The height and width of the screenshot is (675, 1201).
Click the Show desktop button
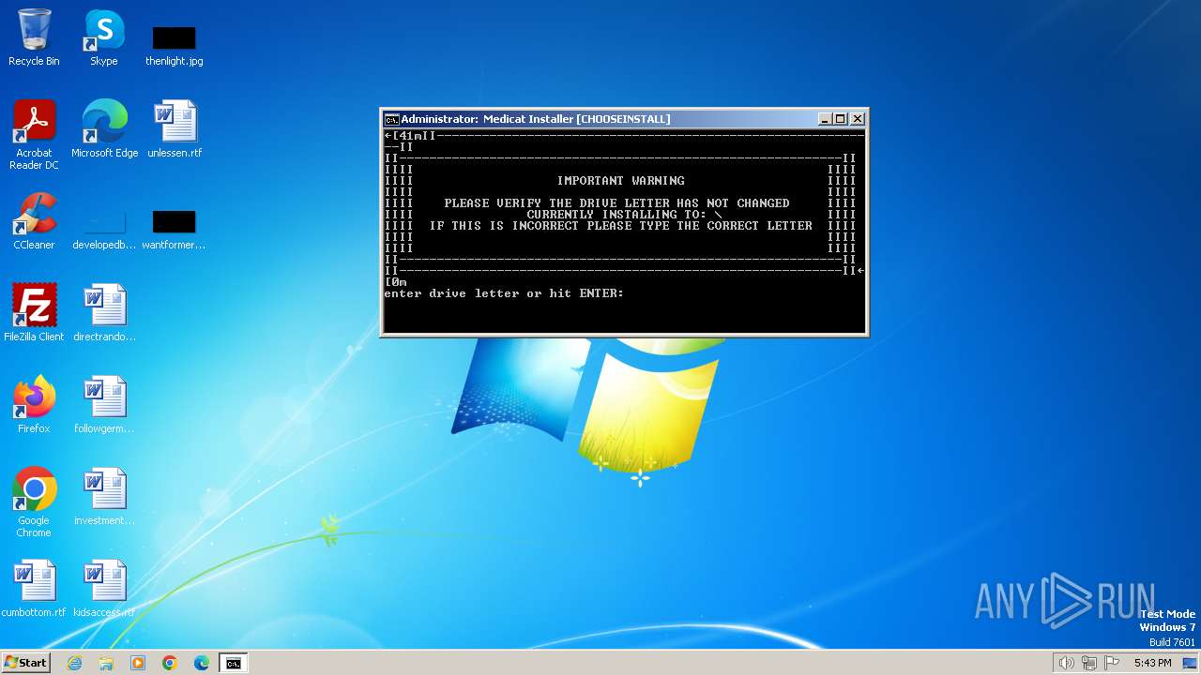pyautogui.click(x=1191, y=663)
